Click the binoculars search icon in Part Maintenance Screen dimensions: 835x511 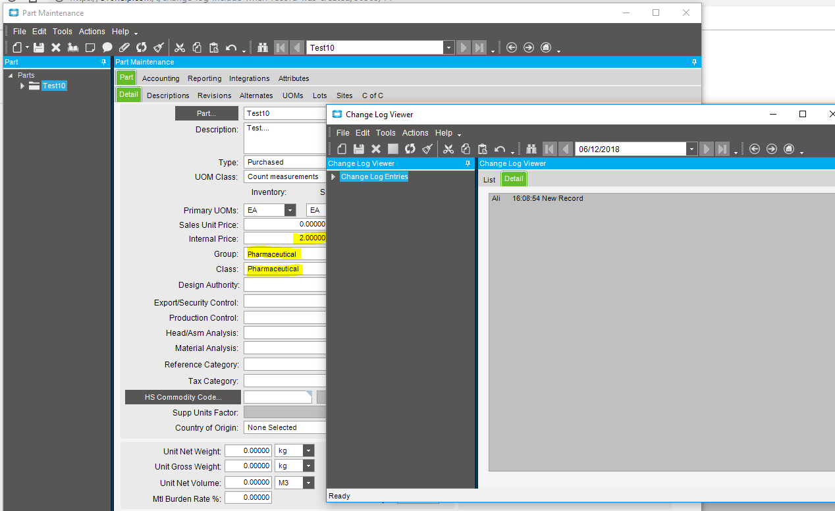263,47
